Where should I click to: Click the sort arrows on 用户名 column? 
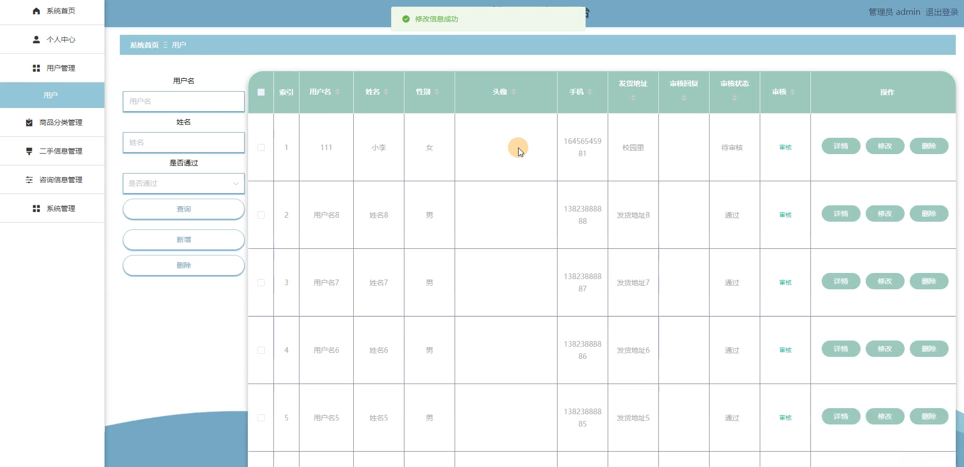tap(337, 92)
